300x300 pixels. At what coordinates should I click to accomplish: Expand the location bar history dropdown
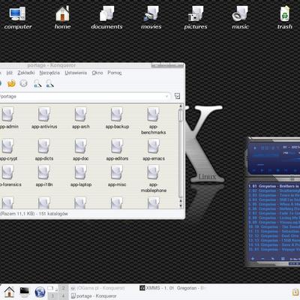click(x=166, y=96)
